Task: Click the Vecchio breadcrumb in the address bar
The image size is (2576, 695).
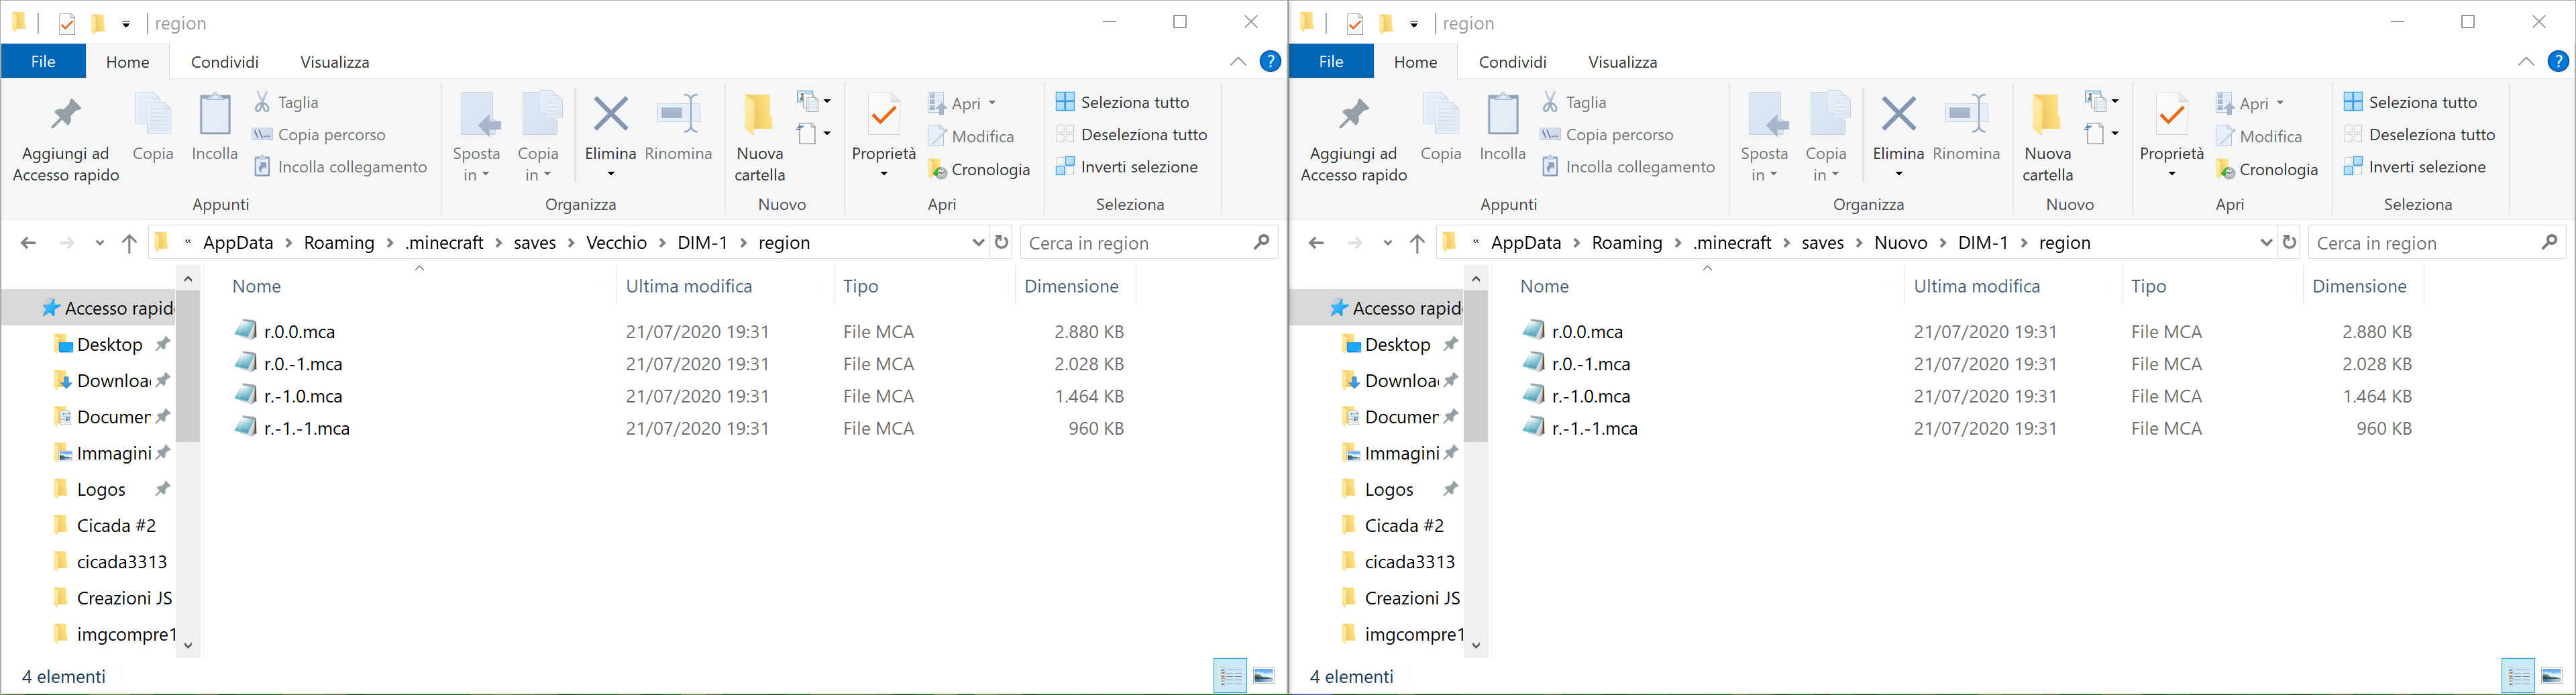Action: [x=616, y=242]
